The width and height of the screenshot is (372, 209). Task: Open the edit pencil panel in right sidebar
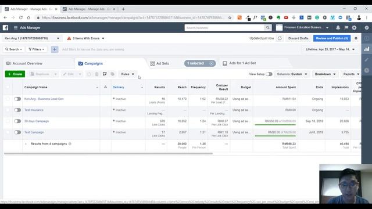367,60
